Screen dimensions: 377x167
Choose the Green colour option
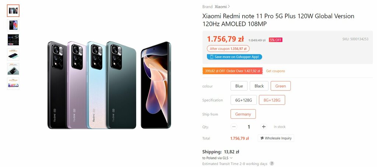(x=281, y=86)
